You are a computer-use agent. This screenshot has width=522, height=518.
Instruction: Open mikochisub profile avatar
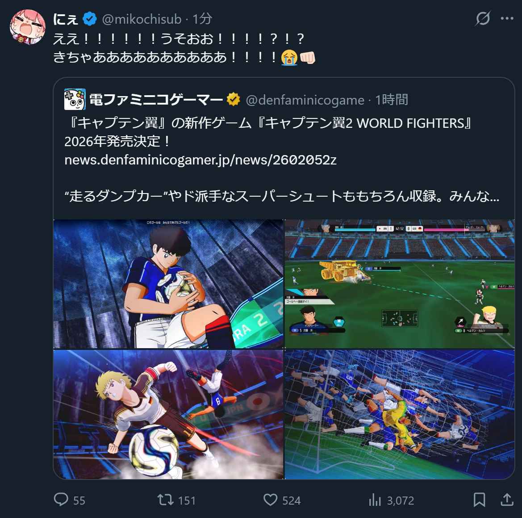pos(27,27)
